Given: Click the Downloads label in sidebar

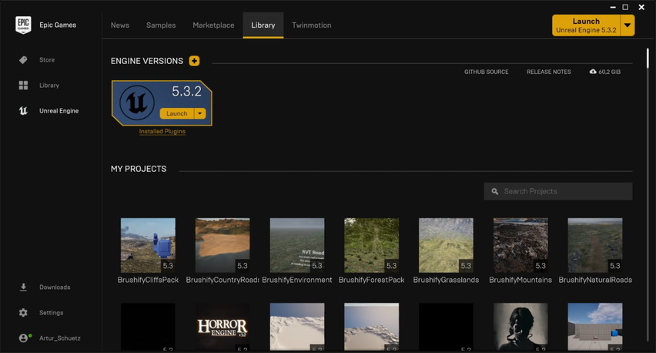Looking at the screenshot, I should click(55, 287).
